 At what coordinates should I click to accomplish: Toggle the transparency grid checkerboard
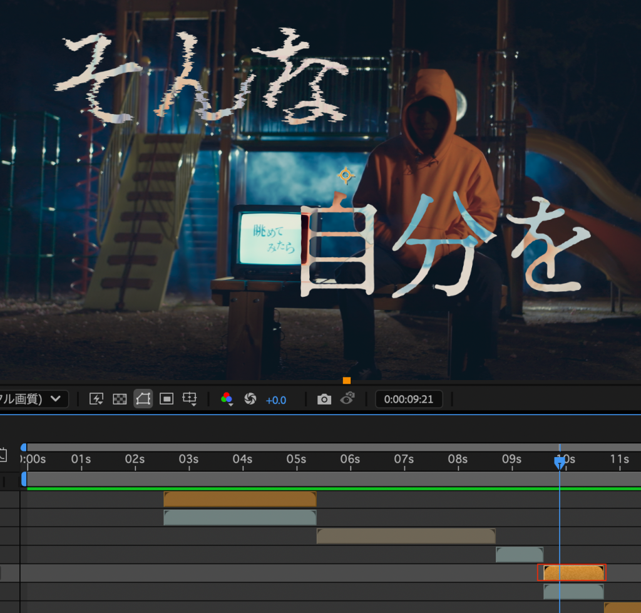[x=120, y=399]
